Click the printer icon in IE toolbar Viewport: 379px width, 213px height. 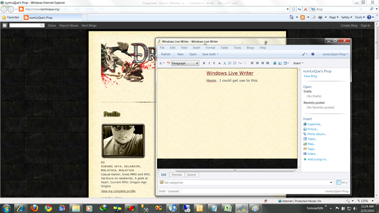coord(320,17)
